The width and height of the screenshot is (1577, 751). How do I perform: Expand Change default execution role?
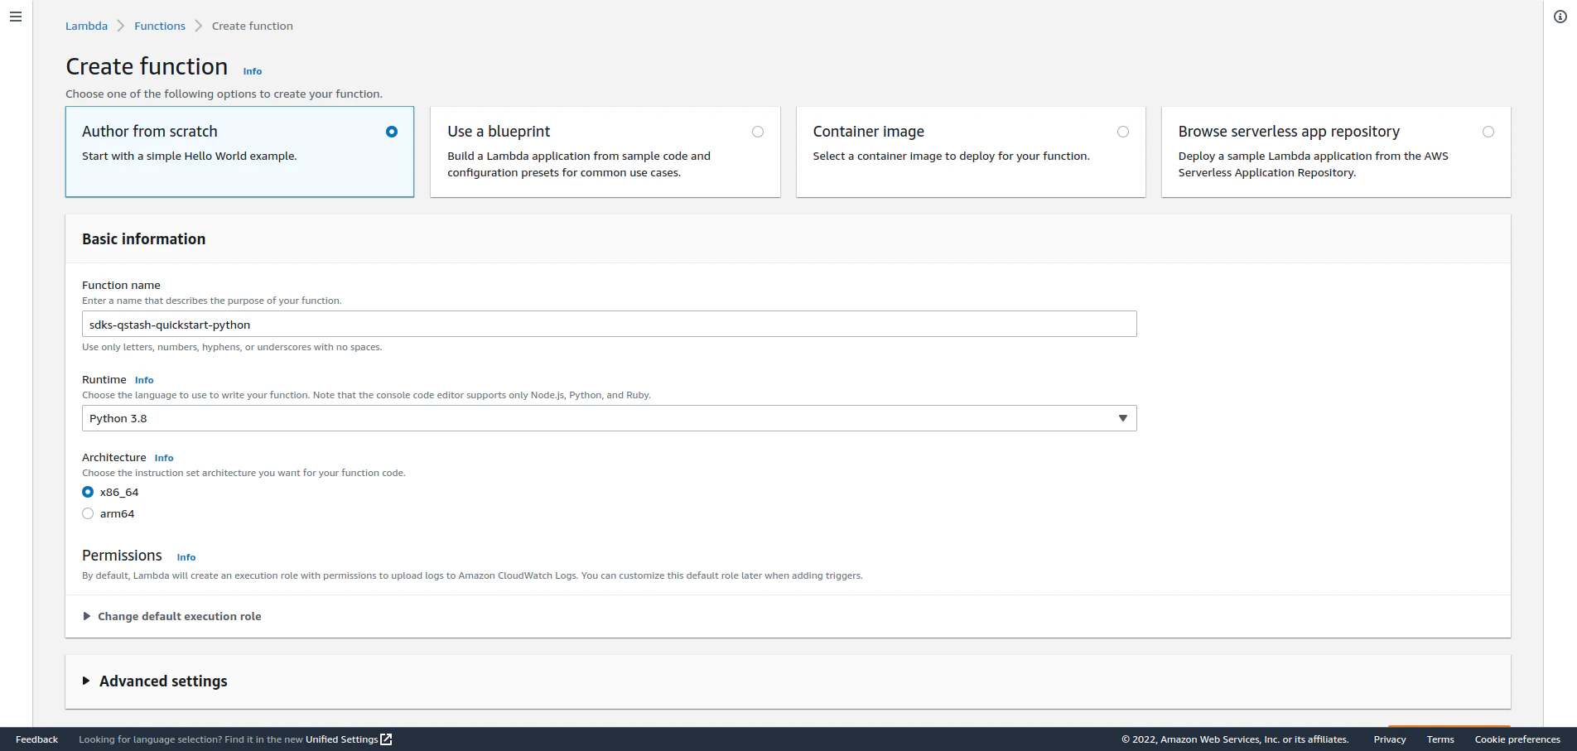[171, 616]
